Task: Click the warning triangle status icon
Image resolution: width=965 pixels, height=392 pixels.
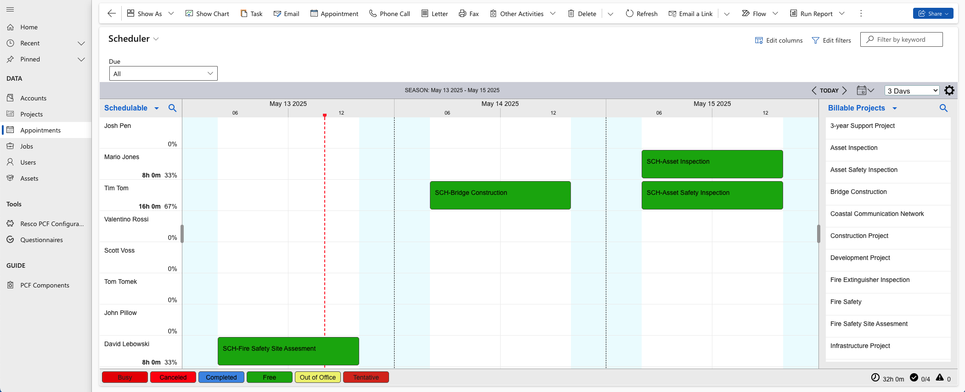Action: pyautogui.click(x=940, y=378)
